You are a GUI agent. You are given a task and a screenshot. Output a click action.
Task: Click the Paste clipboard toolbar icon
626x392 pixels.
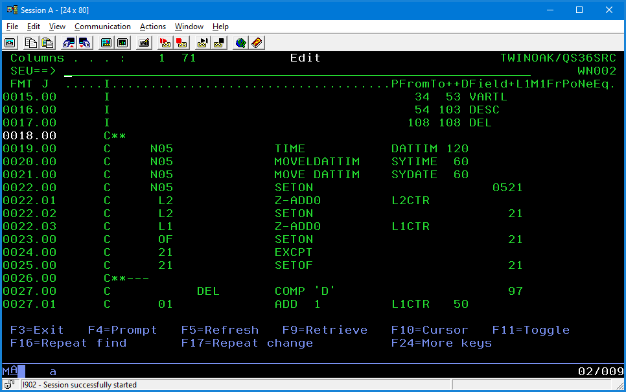pyautogui.click(x=47, y=43)
